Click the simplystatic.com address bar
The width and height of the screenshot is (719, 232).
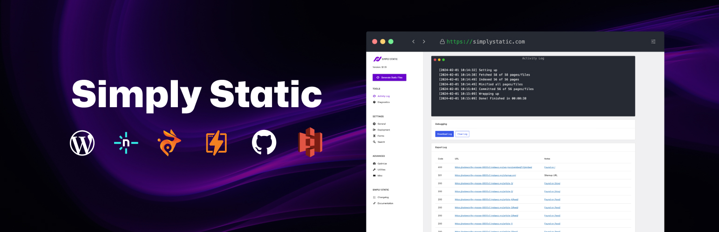click(485, 42)
